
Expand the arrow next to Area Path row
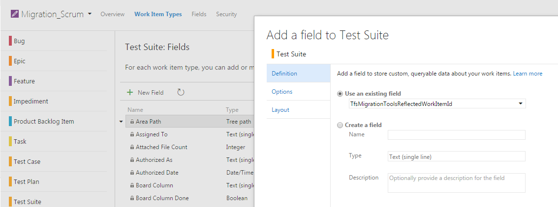point(122,122)
